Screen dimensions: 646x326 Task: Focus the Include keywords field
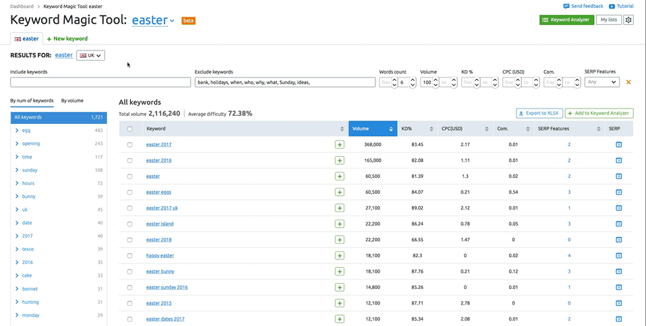100,82
